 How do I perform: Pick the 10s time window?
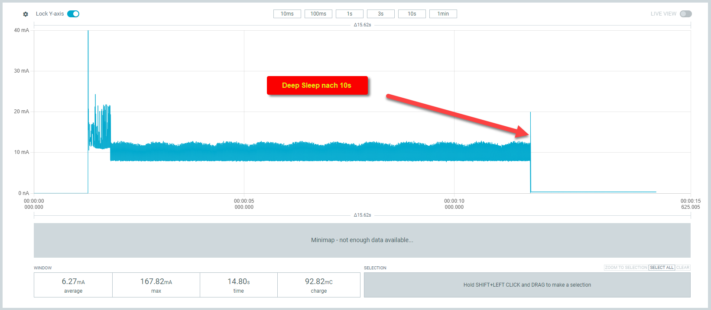tap(412, 14)
